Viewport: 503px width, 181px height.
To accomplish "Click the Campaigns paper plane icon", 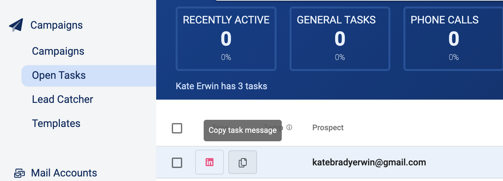I will (x=16, y=25).
